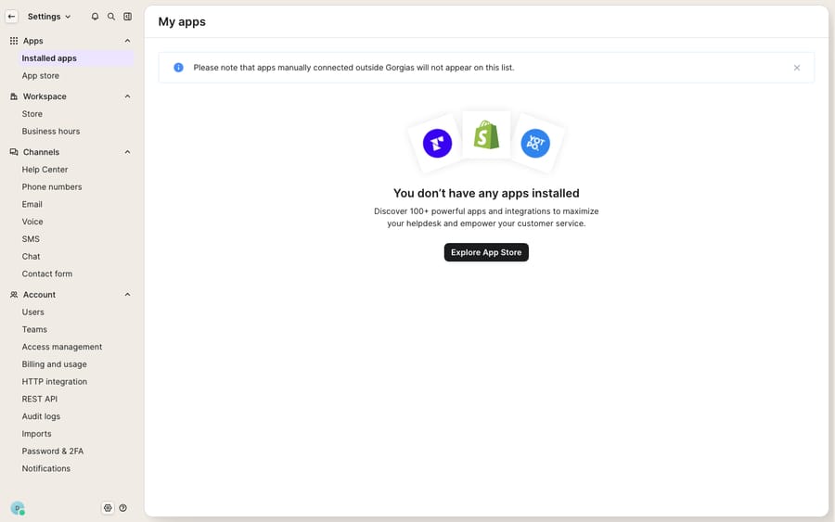Open the help question mark icon
Viewport: 835px width, 522px height.
[123, 508]
